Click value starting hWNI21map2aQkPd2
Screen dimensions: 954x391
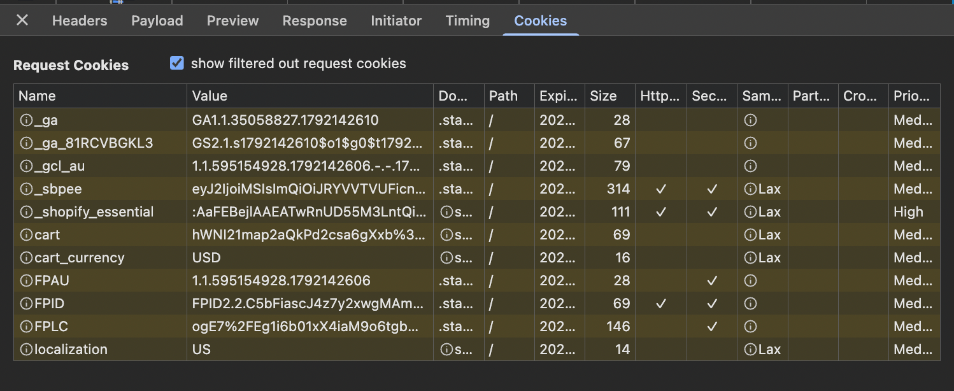(x=309, y=234)
